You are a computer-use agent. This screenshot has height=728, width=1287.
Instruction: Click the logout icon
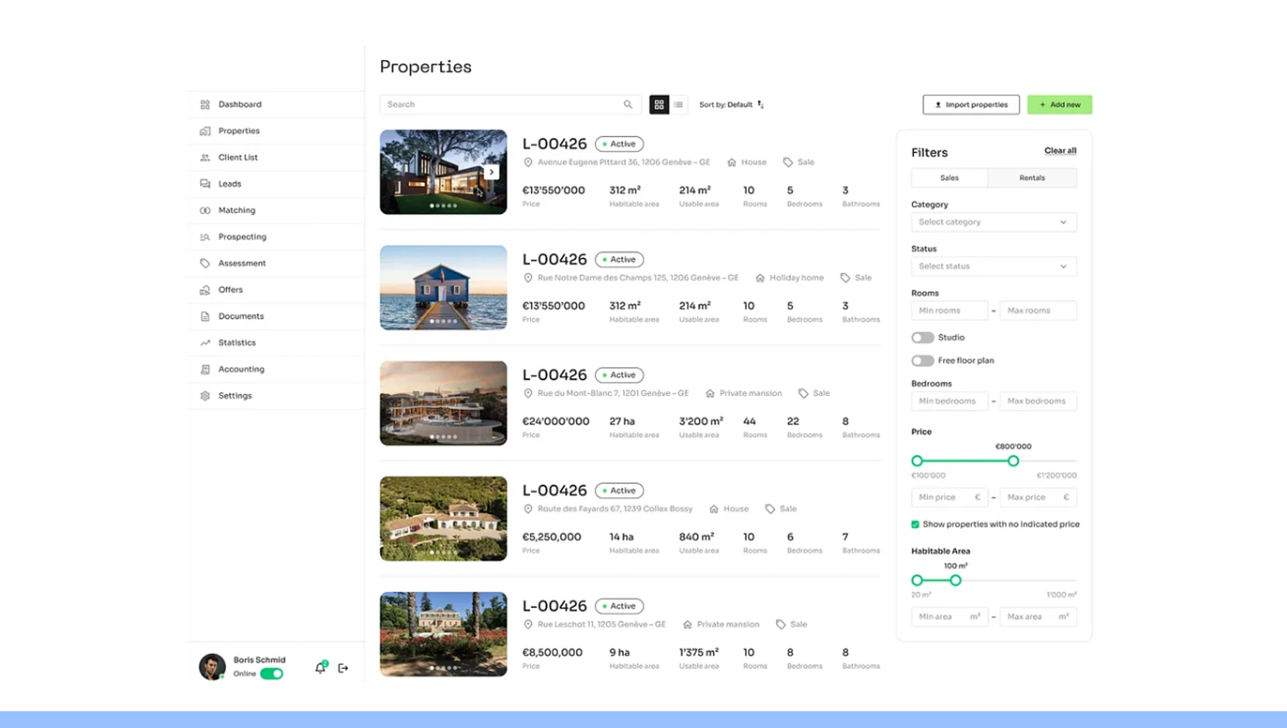pyautogui.click(x=343, y=668)
